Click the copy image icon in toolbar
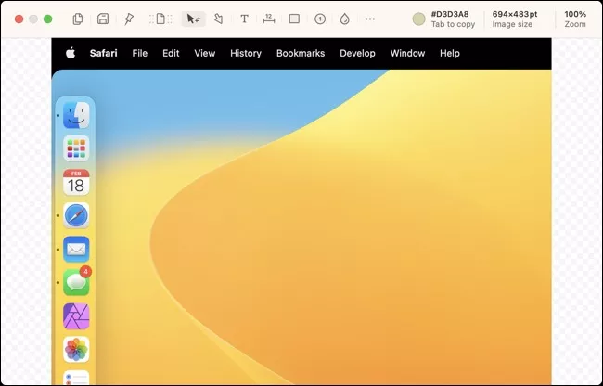 coord(78,19)
